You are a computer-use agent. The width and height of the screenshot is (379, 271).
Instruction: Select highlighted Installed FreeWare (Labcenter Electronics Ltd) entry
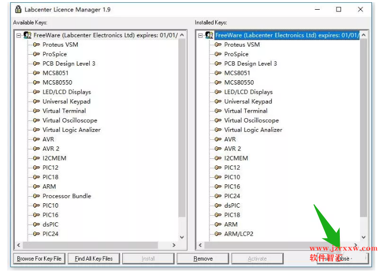(287, 35)
